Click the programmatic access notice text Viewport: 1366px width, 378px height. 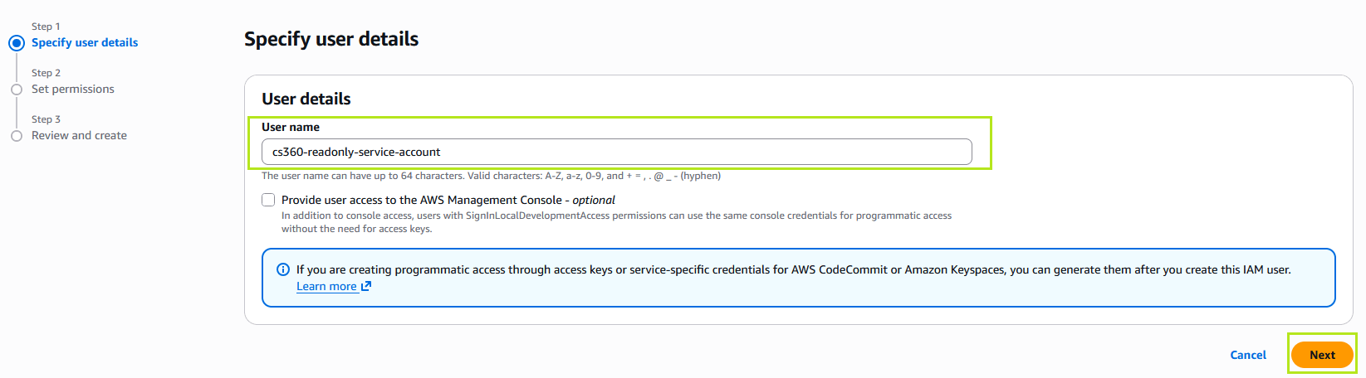[x=793, y=269]
